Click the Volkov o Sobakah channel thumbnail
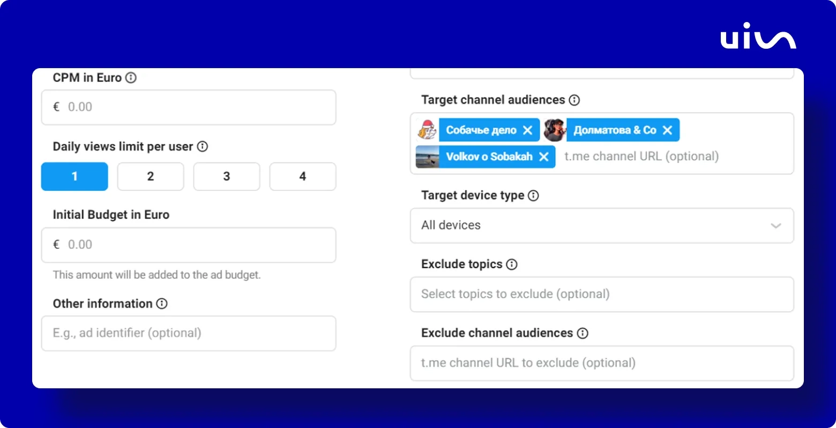 pos(428,157)
